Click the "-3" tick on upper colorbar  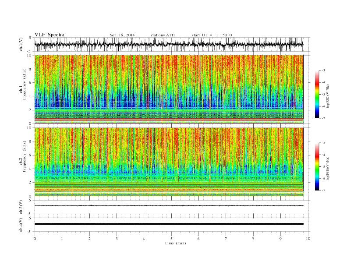point(323,71)
